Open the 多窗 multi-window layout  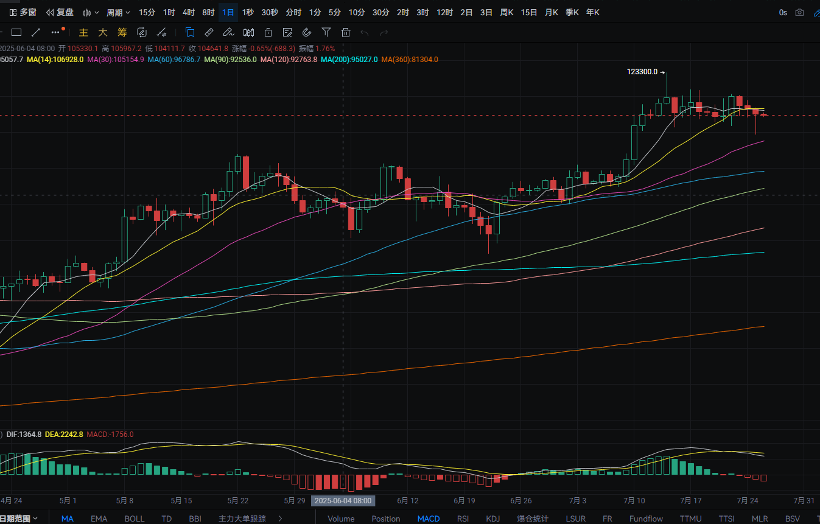pyautogui.click(x=23, y=12)
